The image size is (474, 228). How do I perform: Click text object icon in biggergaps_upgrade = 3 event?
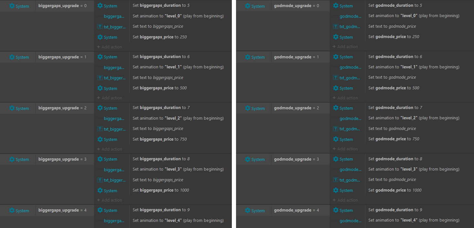(100, 180)
